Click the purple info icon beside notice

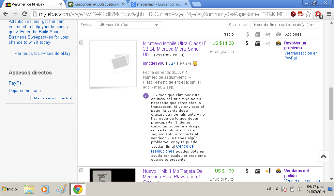[146, 96]
